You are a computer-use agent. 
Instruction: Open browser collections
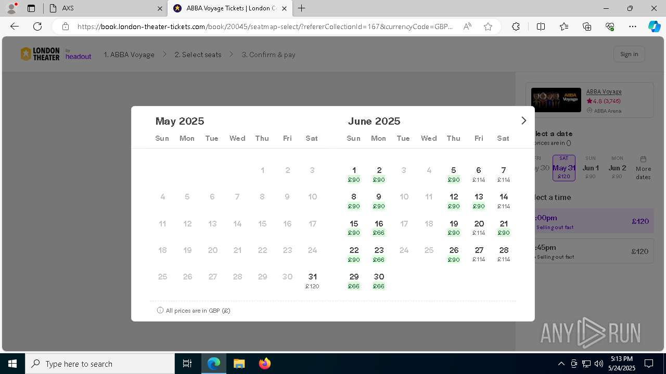tap(587, 26)
